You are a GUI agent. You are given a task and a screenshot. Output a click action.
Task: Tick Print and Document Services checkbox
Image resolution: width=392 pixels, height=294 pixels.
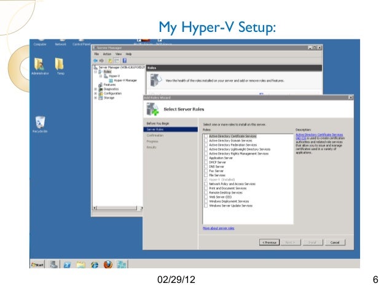[206, 188]
